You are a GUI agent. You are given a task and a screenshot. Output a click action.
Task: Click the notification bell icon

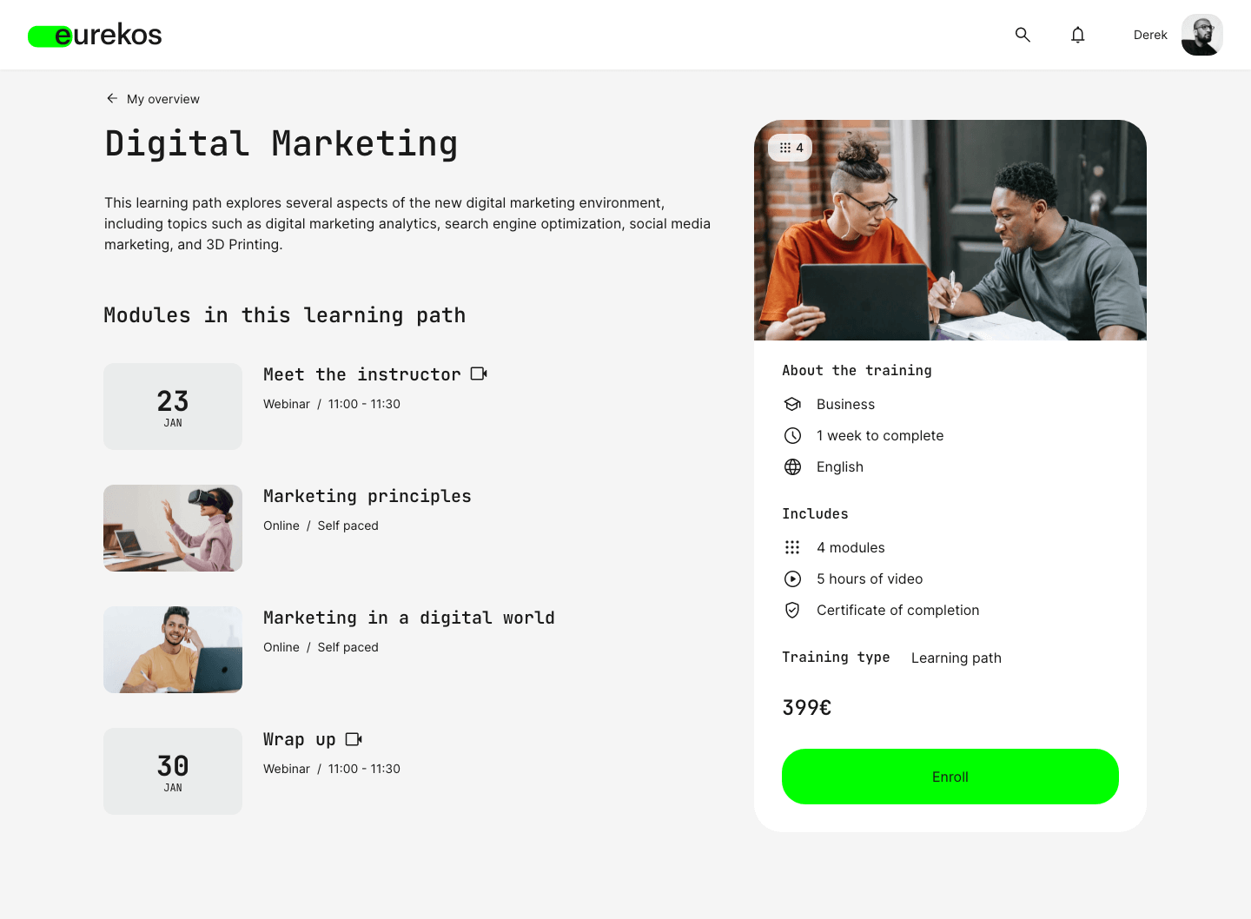[x=1077, y=35]
